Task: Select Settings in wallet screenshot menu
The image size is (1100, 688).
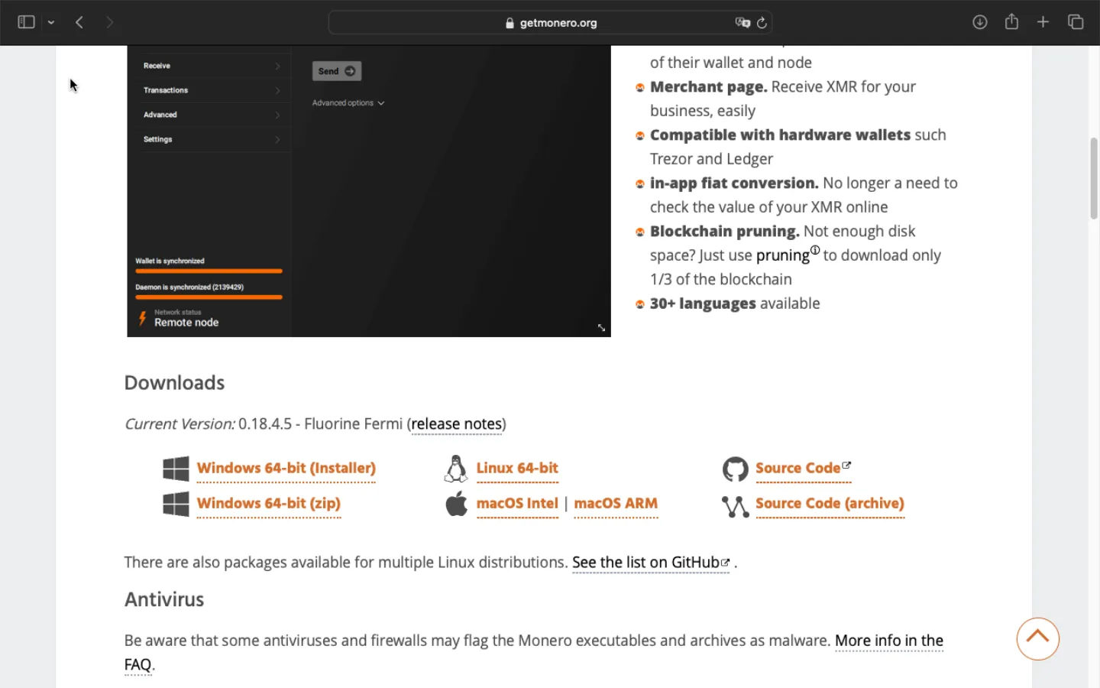Action: (211, 139)
